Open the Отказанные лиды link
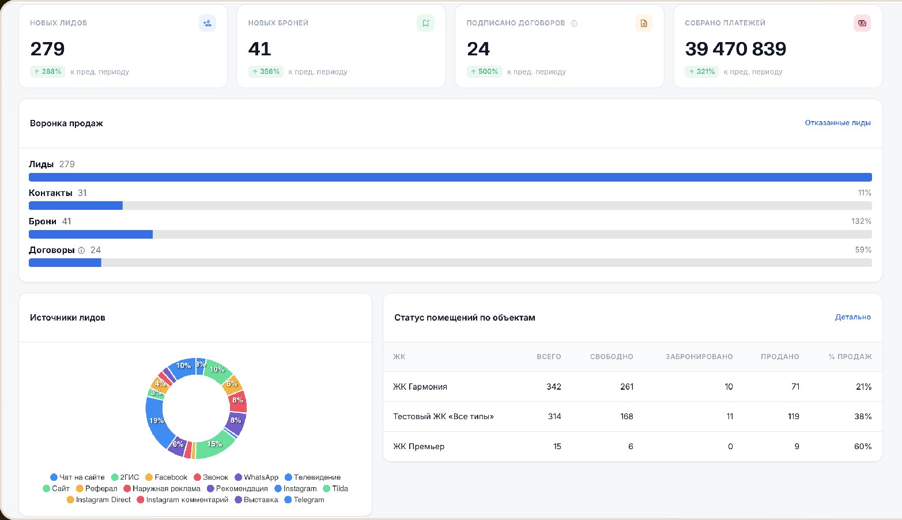Viewport: 902px width, 520px height. 837,123
